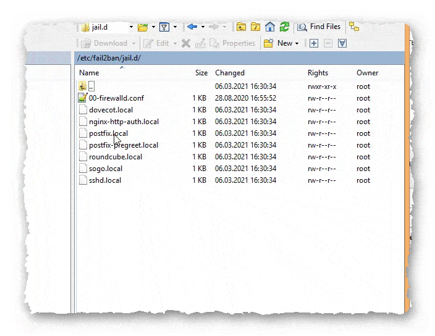Select the postfix-pregreet.local file
Image resolution: width=435 pixels, height=336 pixels.
124,145
